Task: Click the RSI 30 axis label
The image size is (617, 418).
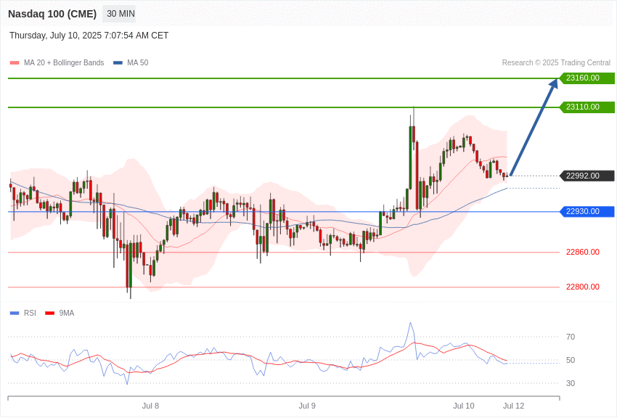Action: [571, 383]
